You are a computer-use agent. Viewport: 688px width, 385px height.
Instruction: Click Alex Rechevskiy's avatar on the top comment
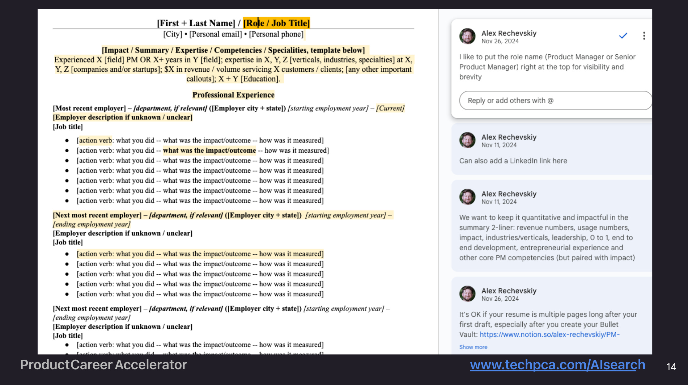tap(467, 36)
